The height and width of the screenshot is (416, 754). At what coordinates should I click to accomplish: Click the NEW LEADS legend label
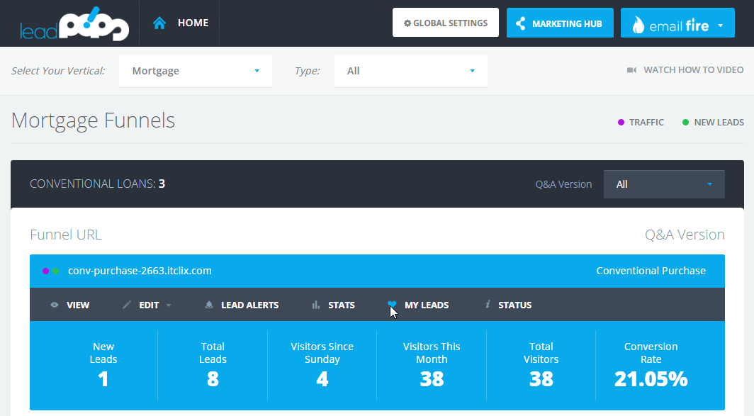coord(719,122)
